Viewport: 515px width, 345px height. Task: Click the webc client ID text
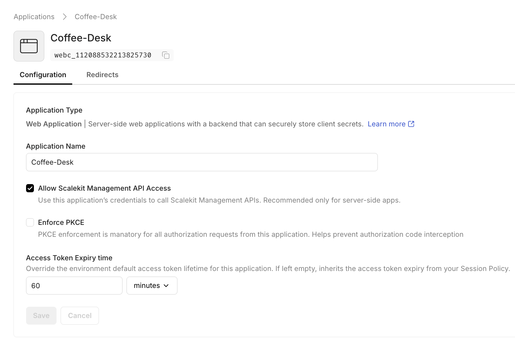(103, 55)
